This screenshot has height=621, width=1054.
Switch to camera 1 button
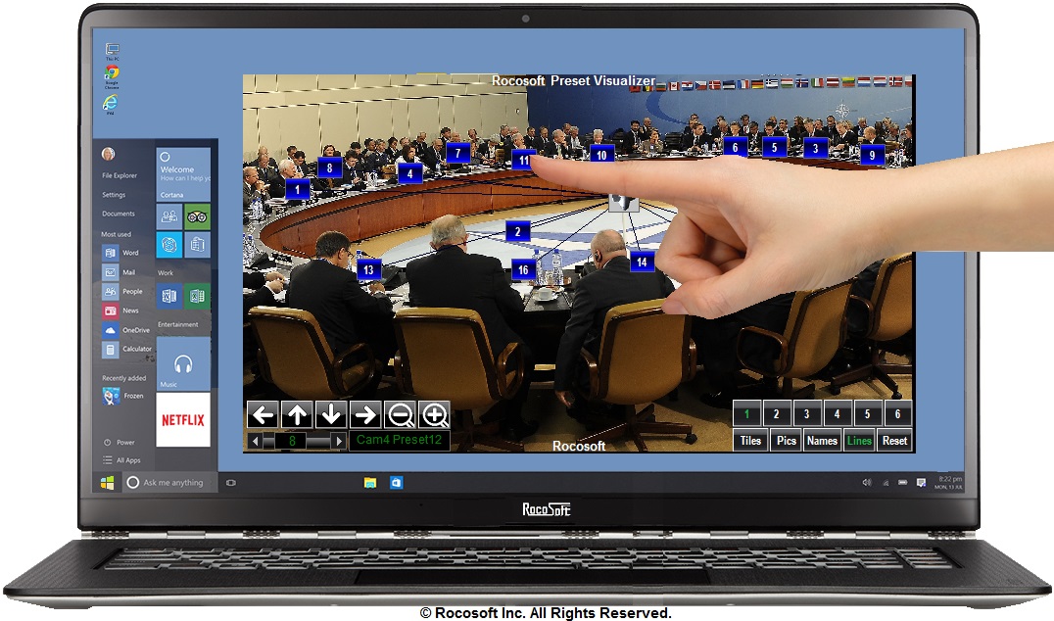[x=746, y=414]
